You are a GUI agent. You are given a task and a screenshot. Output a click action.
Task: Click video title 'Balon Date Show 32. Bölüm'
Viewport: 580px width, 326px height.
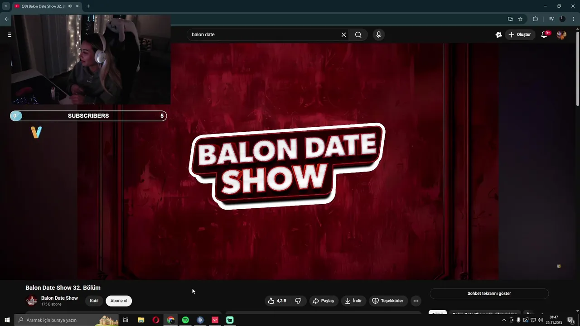[63, 288]
